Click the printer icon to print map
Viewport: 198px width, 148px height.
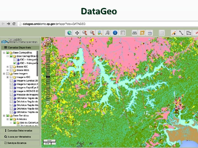click(x=150, y=33)
